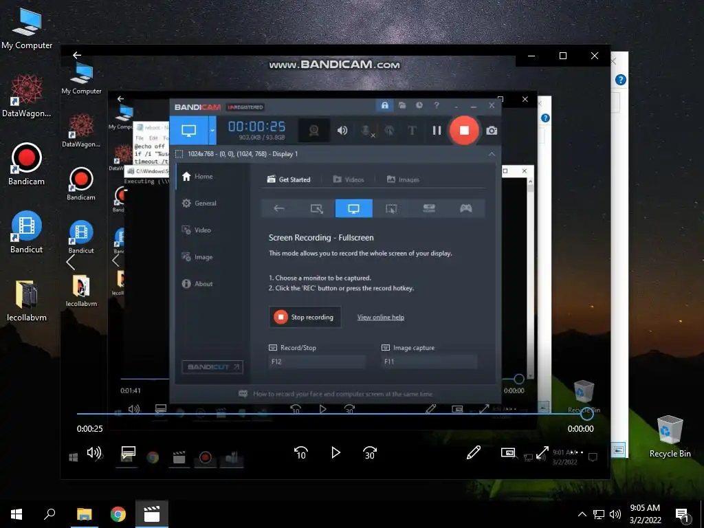Toggle the microphone icon in Bandicam toolbar

(366, 131)
